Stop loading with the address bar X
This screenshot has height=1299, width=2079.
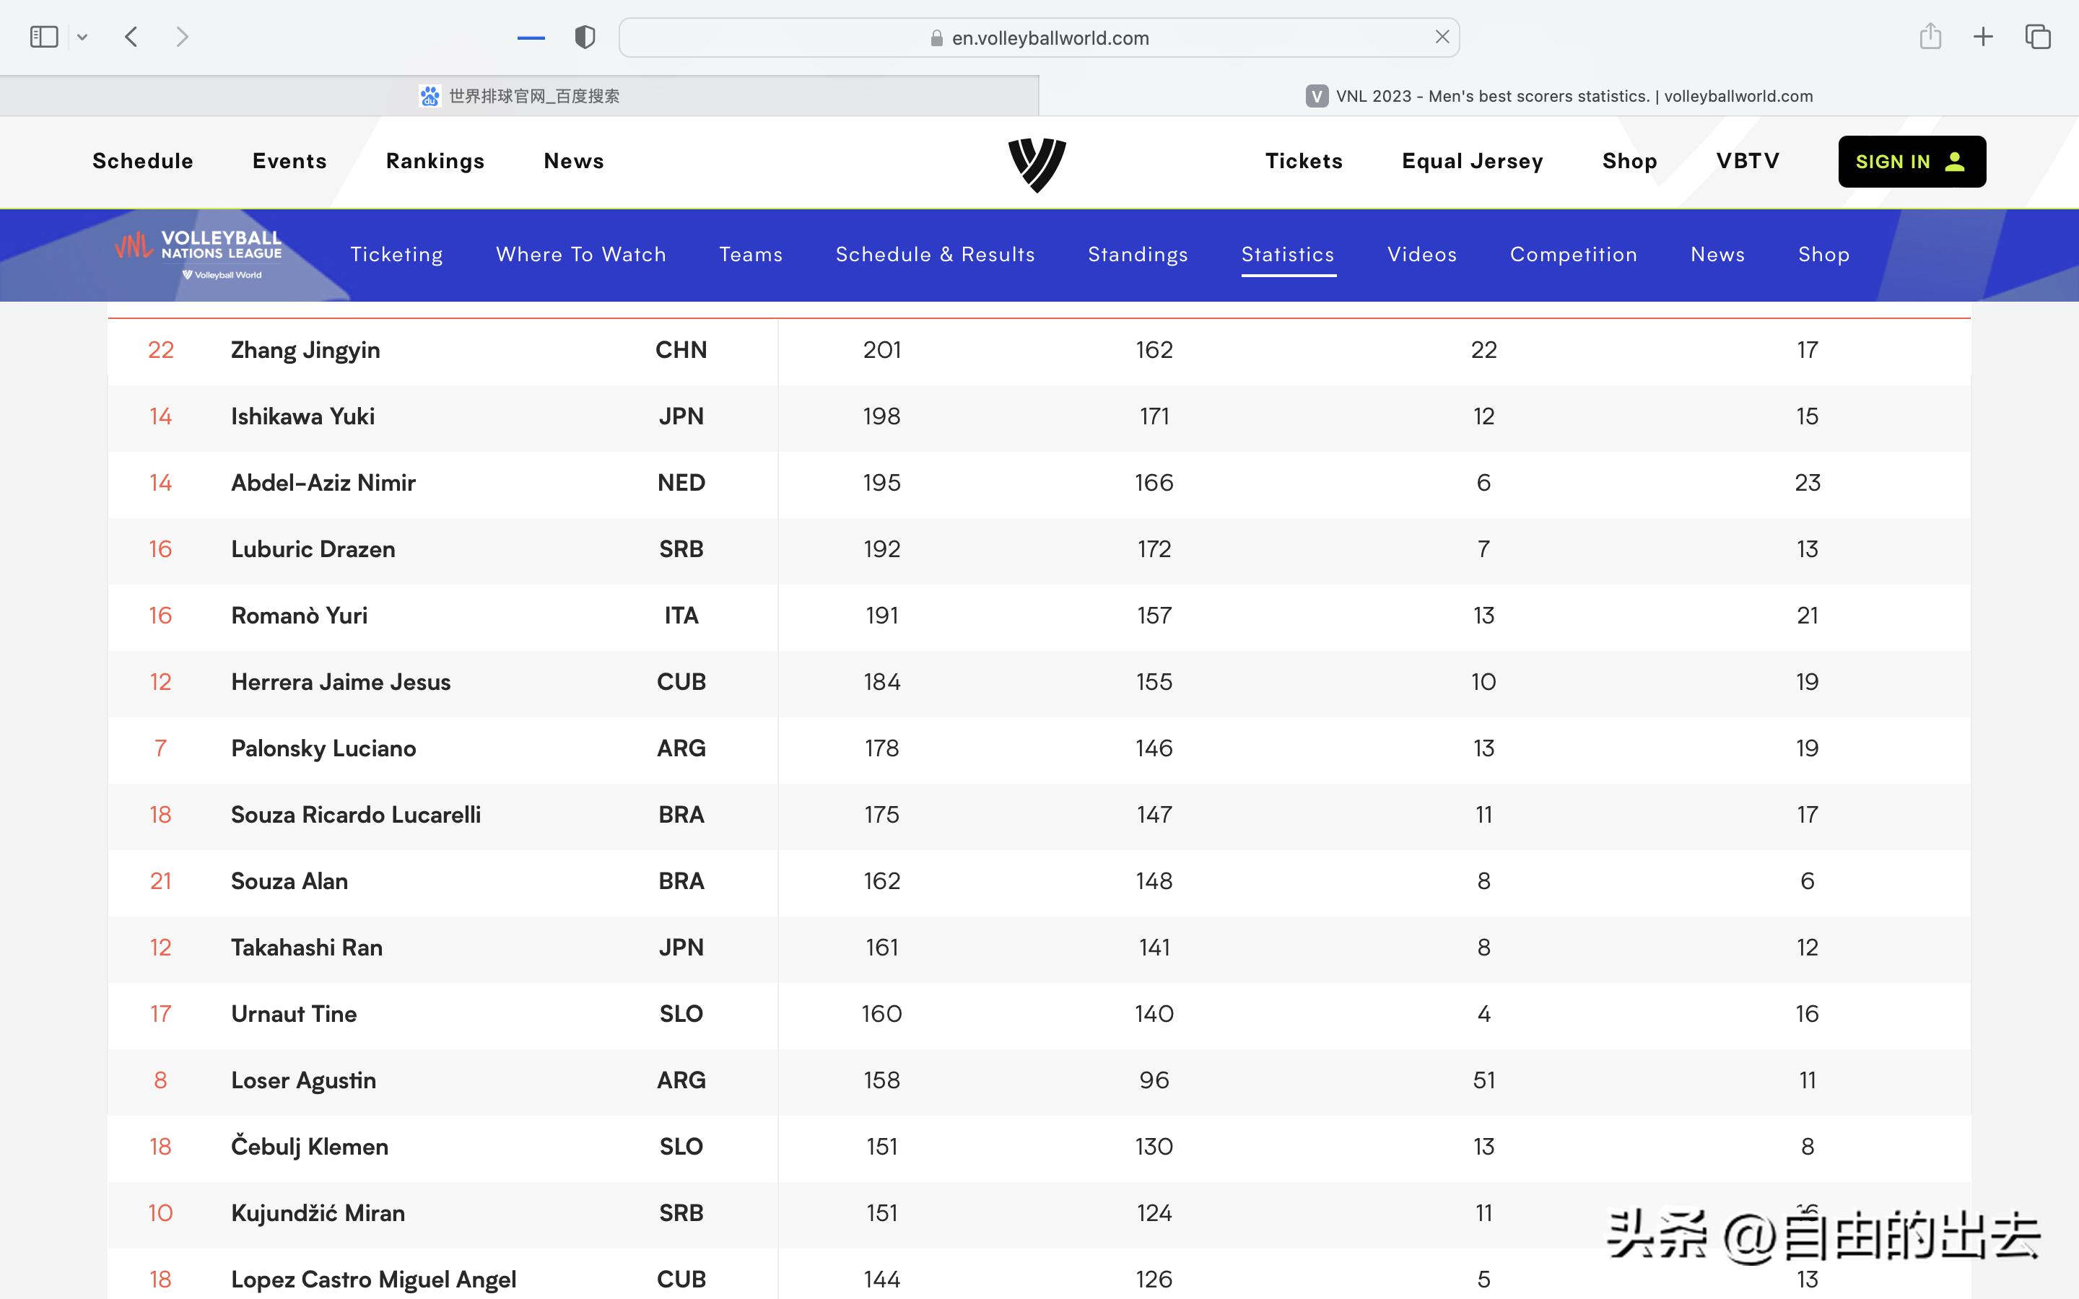[1442, 37]
